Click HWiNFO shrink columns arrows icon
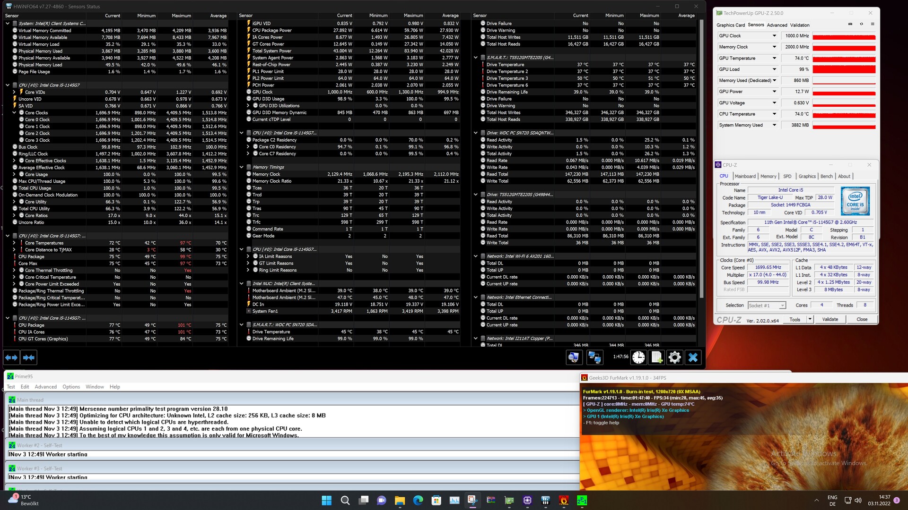The width and height of the screenshot is (908, 510). [29, 357]
